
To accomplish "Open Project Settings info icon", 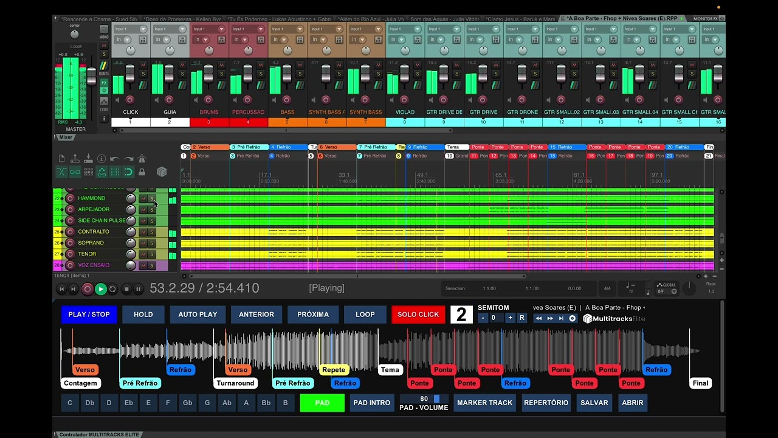I will (102, 159).
